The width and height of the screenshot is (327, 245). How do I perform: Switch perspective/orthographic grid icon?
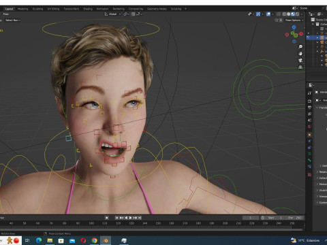click(300, 67)
